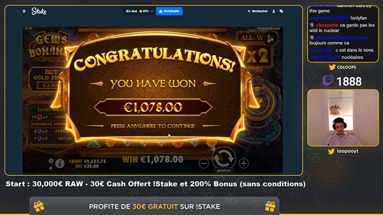
Task: Mute the game sound speaker icon
Action: point(51,168)
